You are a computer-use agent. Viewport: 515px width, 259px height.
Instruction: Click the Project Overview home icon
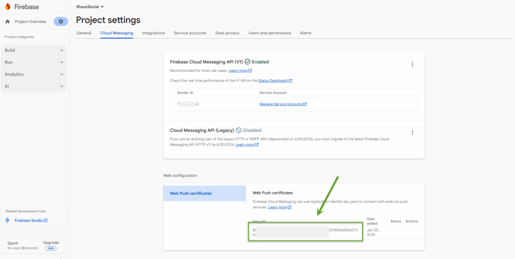pos(8,22)
